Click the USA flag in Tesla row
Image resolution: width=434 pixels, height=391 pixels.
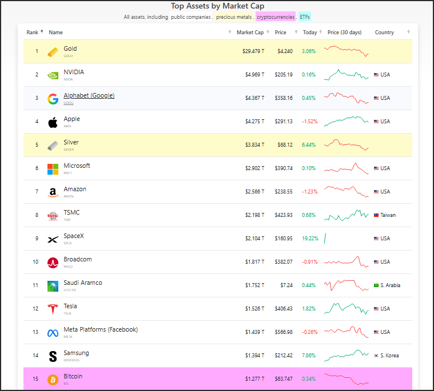[376, 309]
